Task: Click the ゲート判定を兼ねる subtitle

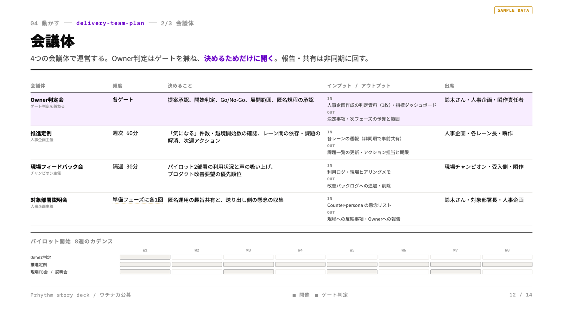Action: (x=48, y=106)
